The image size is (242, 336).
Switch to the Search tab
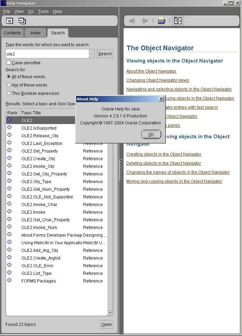pos(58,33)
